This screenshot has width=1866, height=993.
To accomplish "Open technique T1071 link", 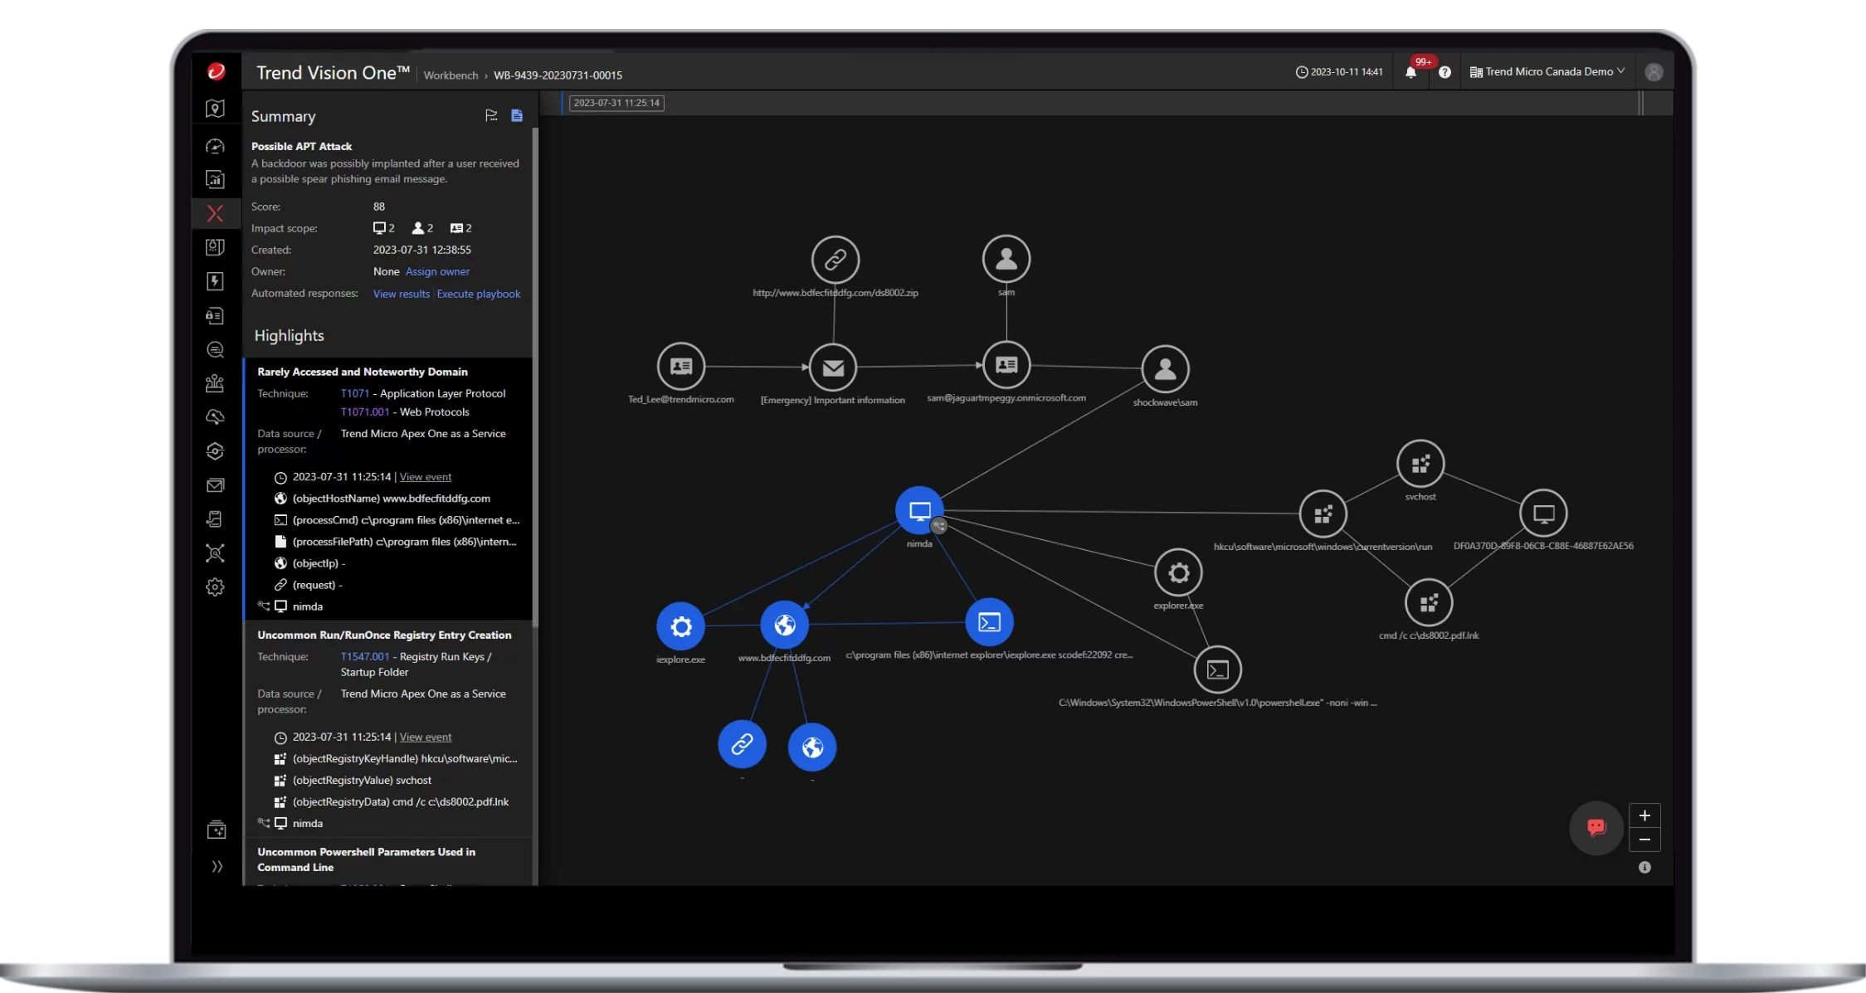I will click(354, 393).
